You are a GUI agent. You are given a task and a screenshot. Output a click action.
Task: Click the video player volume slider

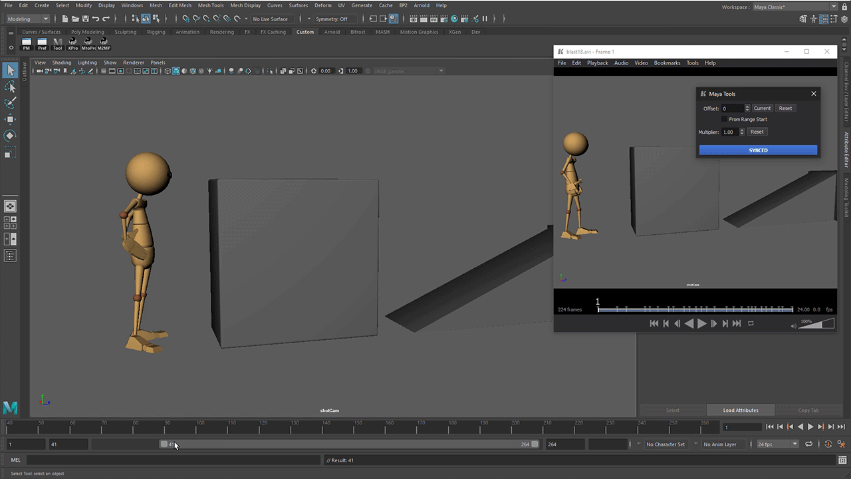point(816,323)
